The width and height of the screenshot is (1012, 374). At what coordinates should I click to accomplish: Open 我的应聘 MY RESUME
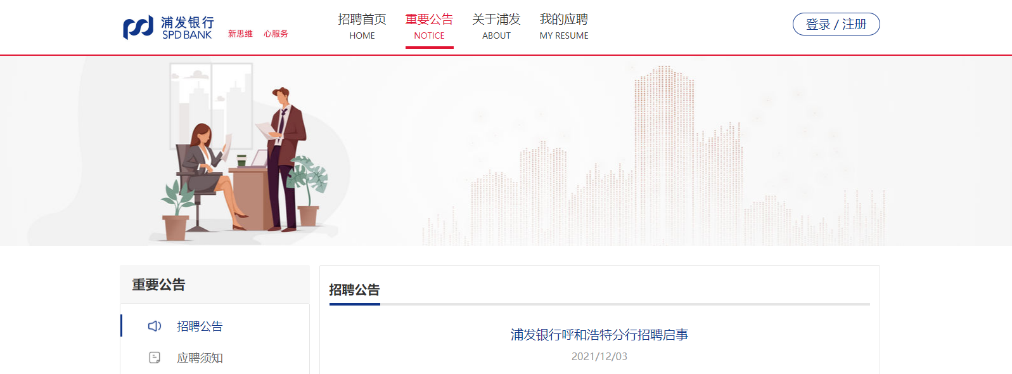point(564,27)
